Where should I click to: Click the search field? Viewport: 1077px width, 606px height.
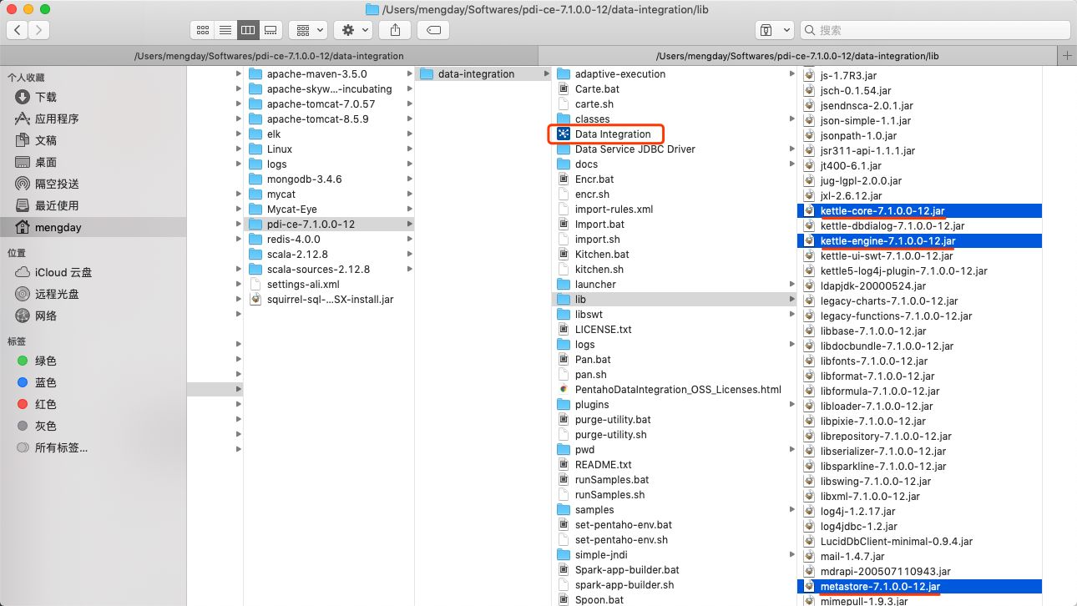(x=935, y=30)
